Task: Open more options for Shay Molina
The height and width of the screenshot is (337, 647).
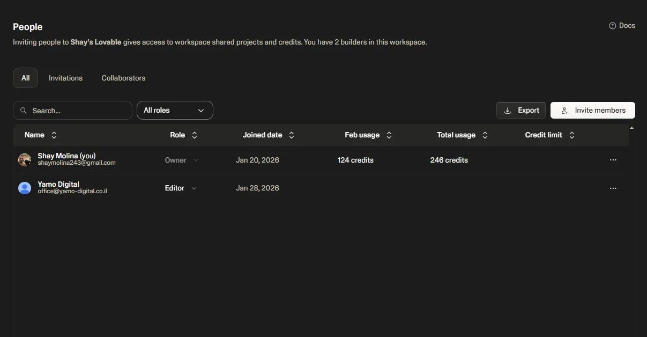Action: pos(613,160)
